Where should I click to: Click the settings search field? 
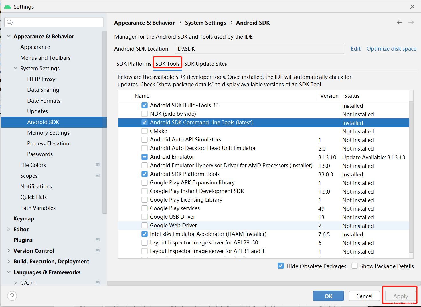[x=54, y=22]
